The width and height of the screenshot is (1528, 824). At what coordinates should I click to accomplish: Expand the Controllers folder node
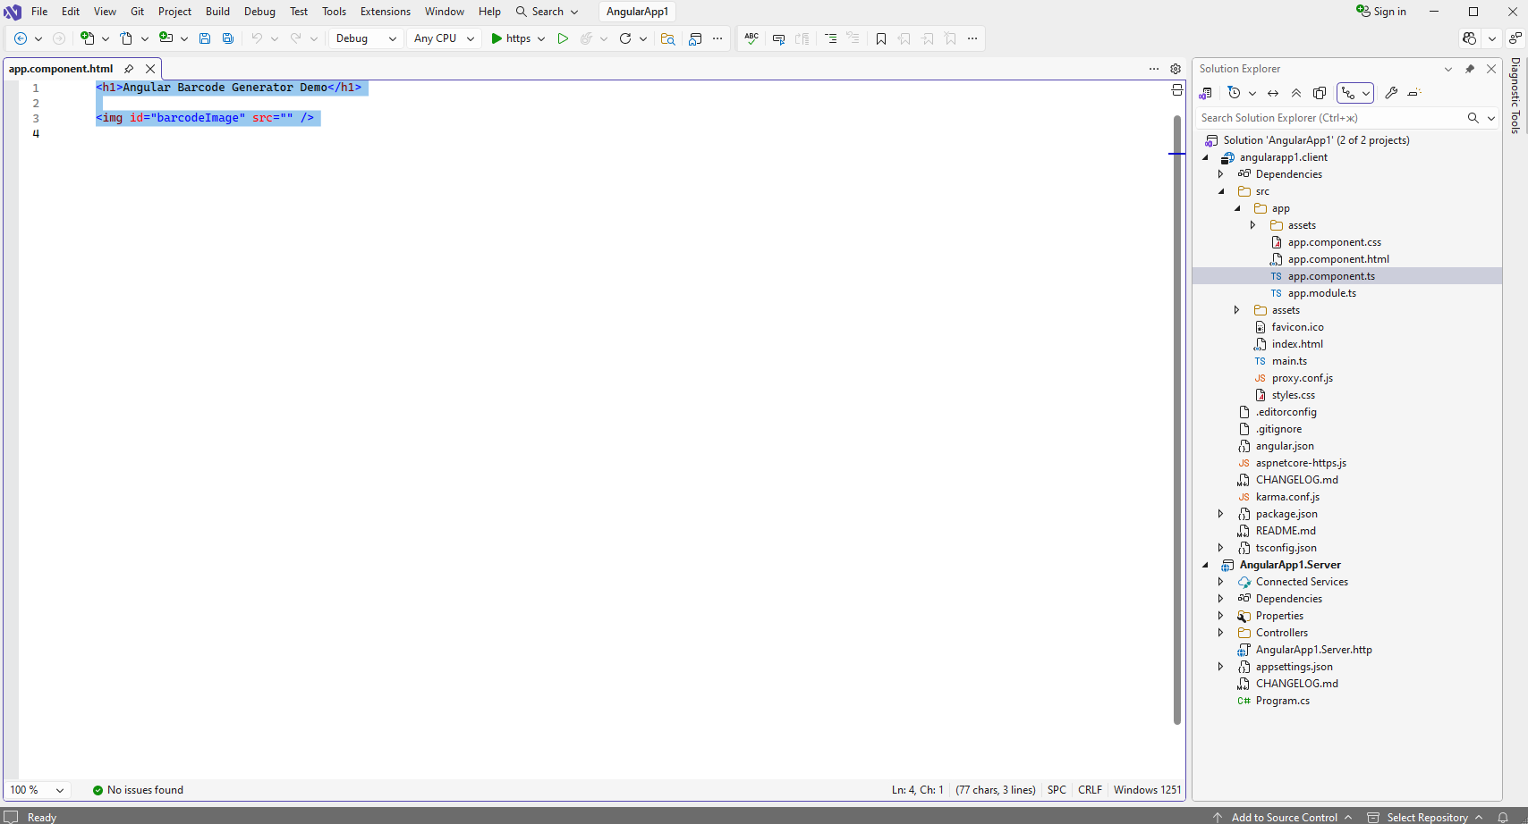tap(1220, 633)
